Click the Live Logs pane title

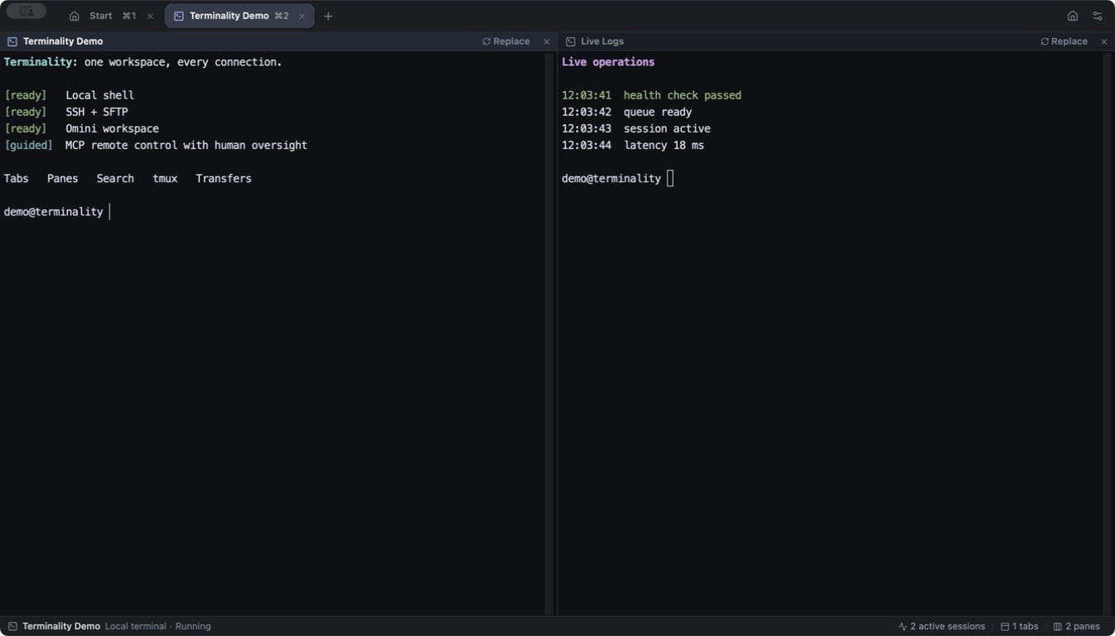point(602,41)
